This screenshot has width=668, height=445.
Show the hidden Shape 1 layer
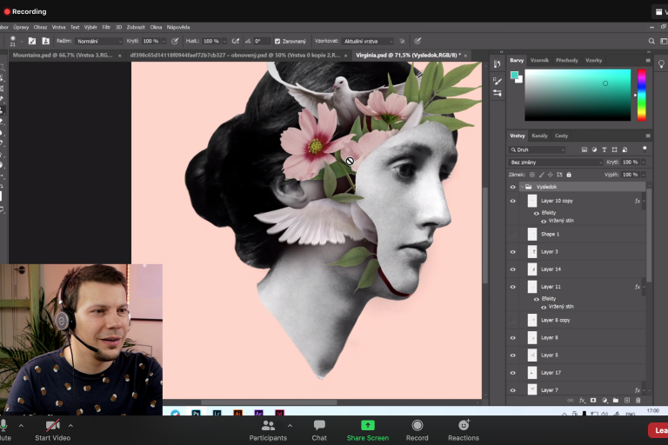point(512,234)
